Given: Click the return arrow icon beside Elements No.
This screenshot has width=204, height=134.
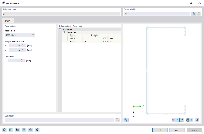Looking at the screenshot, I should (199, 13).
